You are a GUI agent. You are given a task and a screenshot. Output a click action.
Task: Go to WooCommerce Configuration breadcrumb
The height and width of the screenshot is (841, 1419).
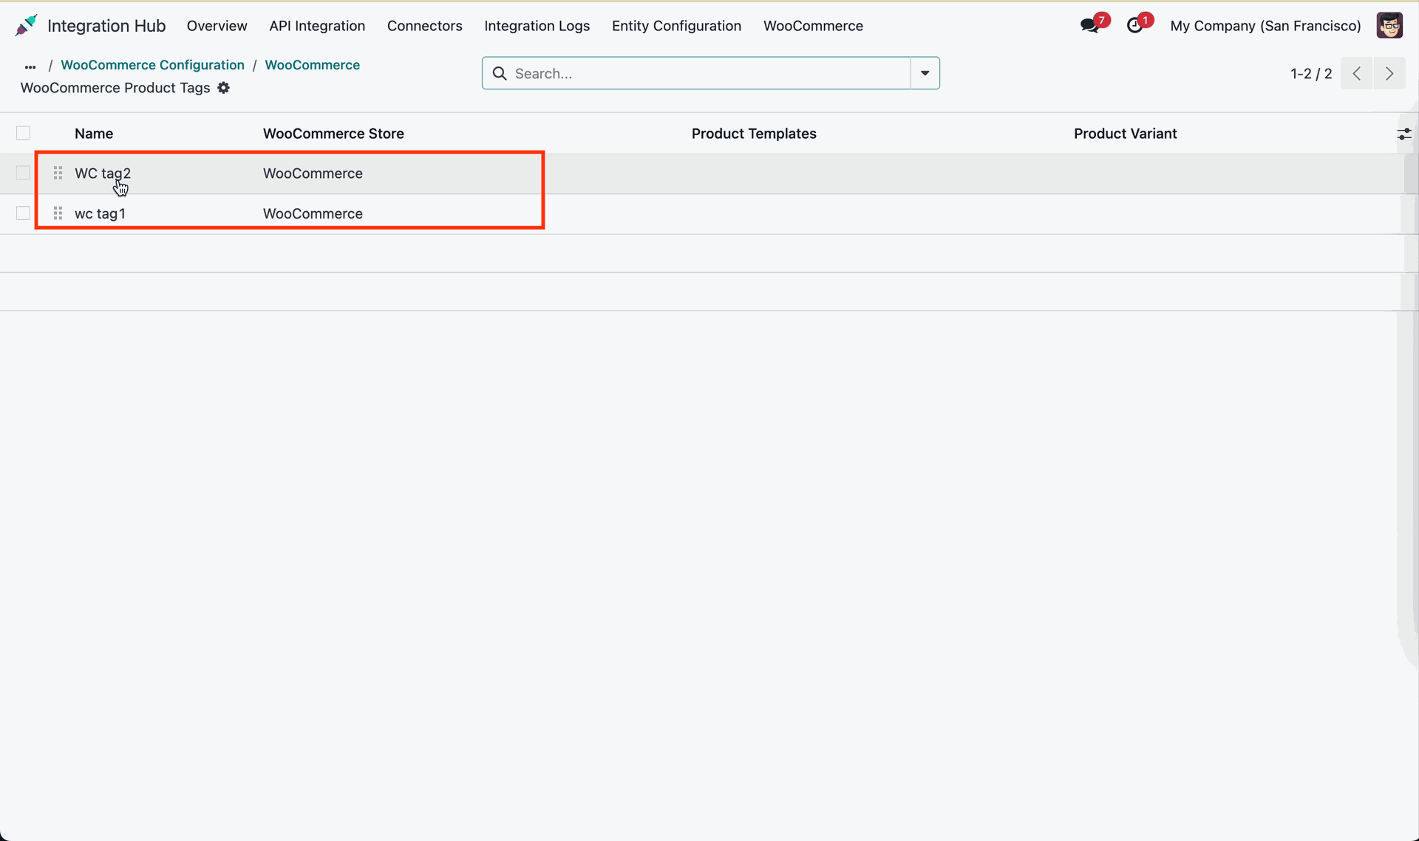pyautogui.click(x=152, y=65)
